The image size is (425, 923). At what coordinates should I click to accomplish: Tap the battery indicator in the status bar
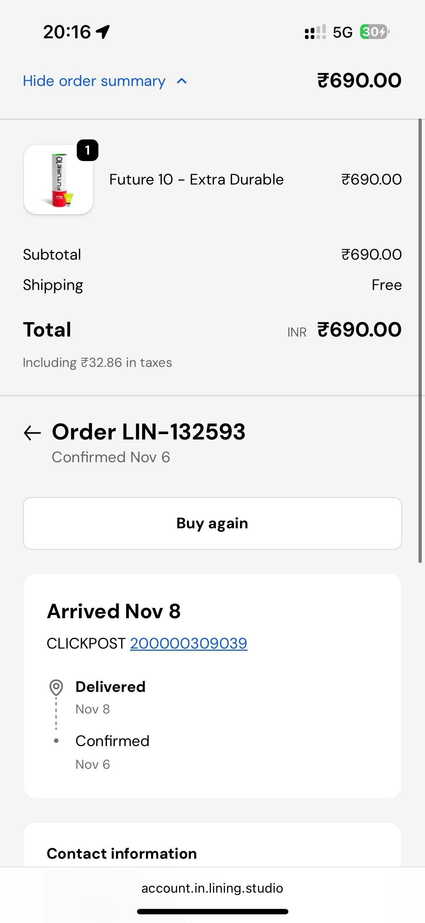click(374, 32)
